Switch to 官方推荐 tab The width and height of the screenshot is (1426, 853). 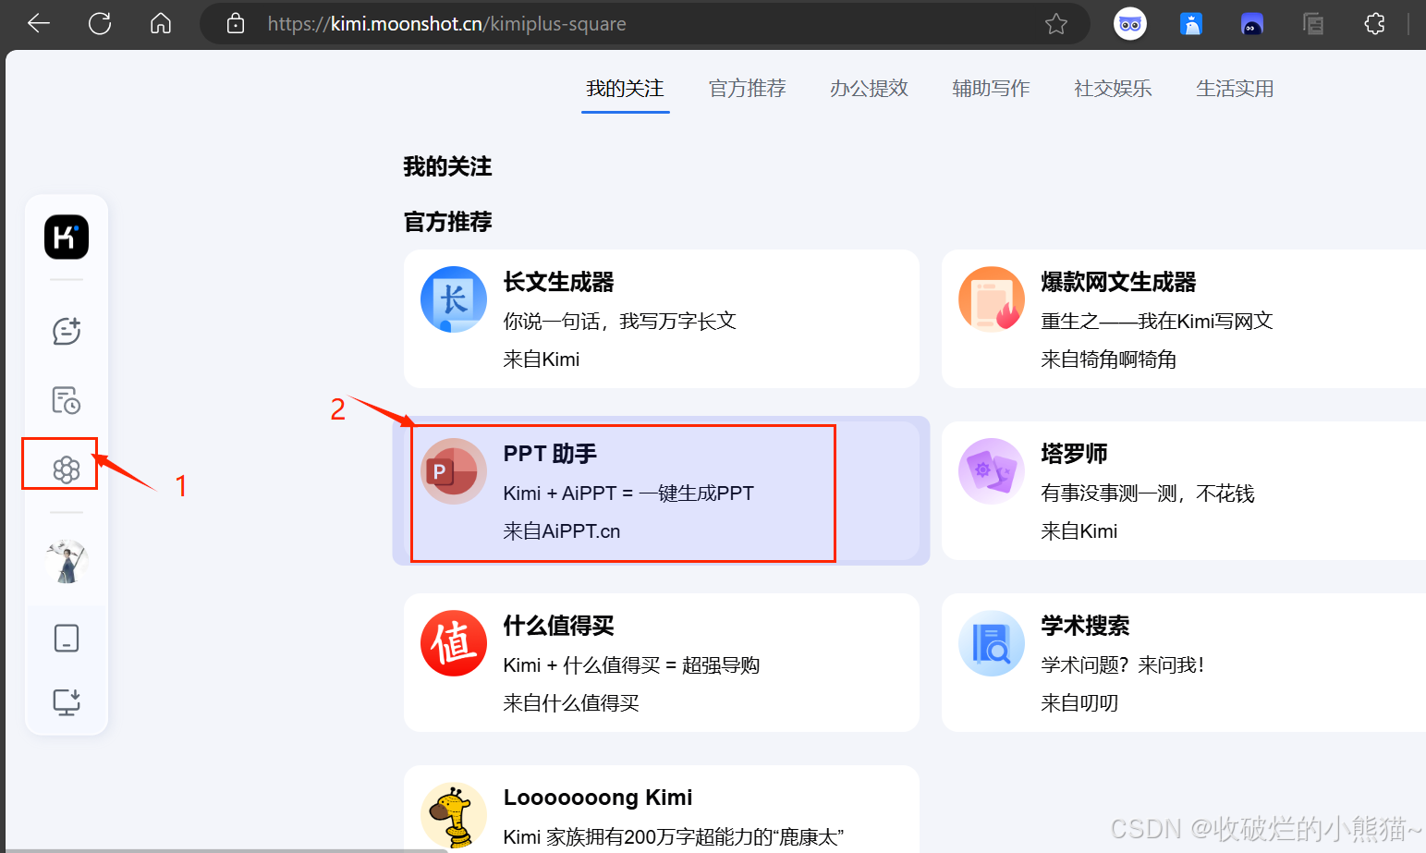coord(747,89)
